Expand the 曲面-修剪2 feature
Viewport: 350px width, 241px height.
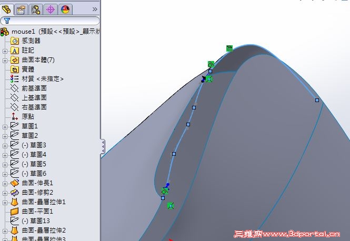(x=5, y=193)
